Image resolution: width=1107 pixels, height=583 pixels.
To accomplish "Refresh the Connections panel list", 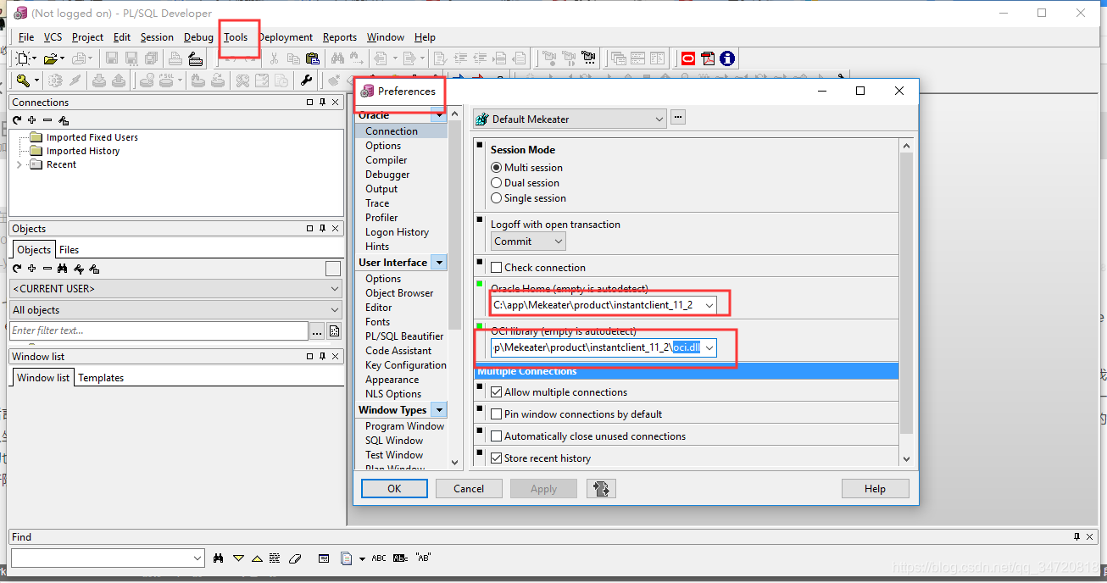I will 17,120.
